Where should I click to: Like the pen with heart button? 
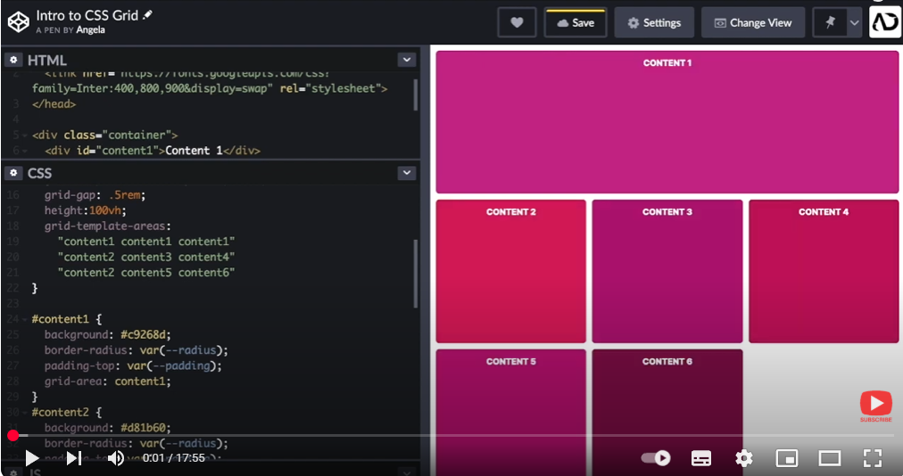tap(517, 22)
